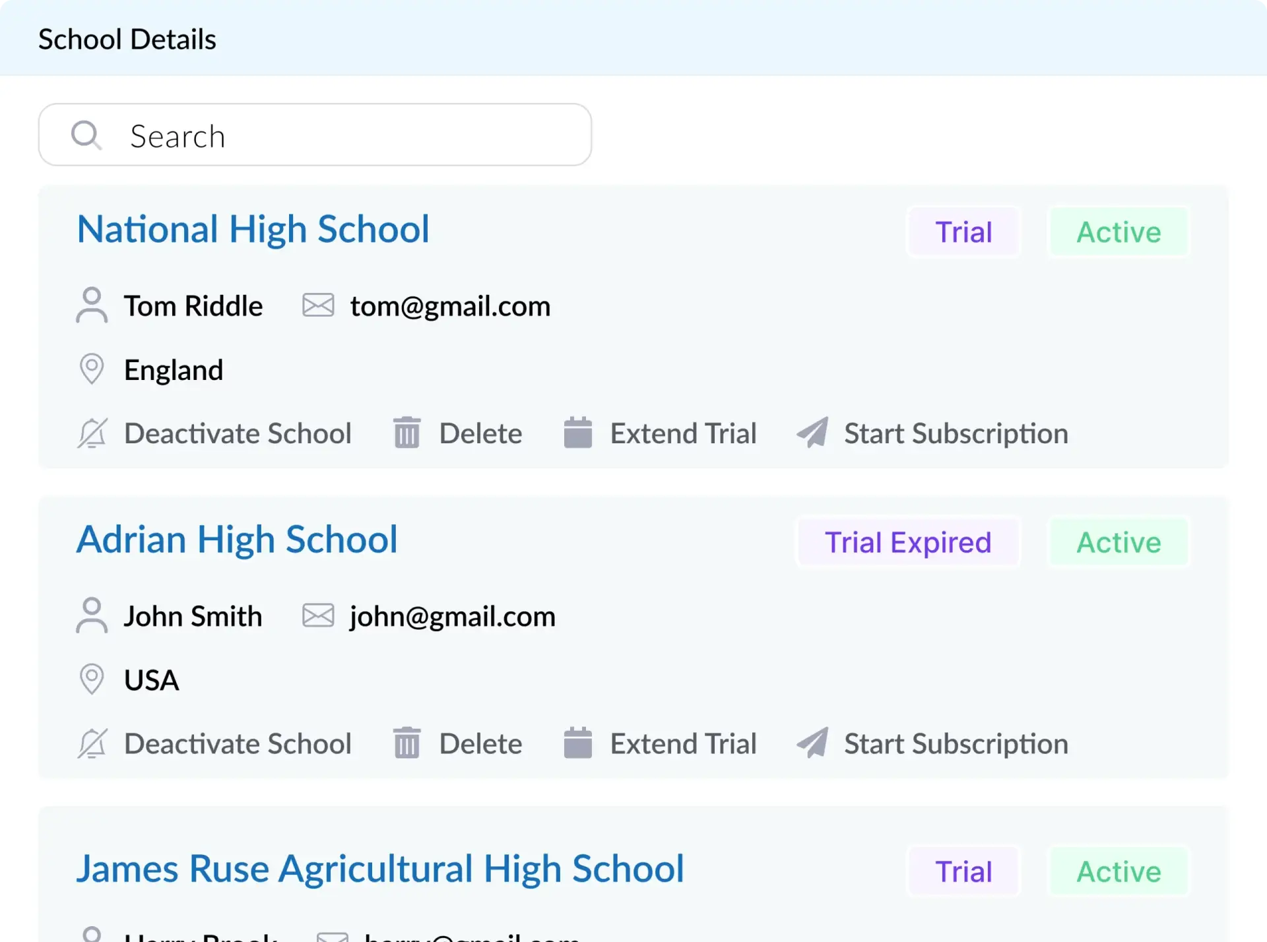This screenshot has width=1267, height=942.
Task: Click the person icon beside John Smith
Action: point(92,615)
